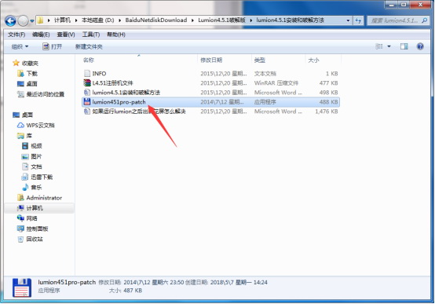Open 桌面 under favorites
This screenshot has height=304, width=435.
point(31,84)
